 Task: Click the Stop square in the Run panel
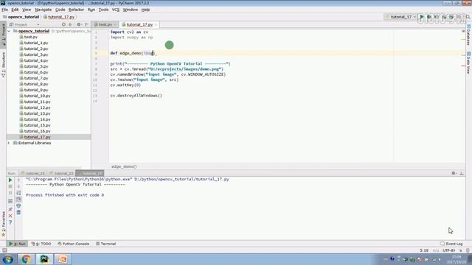10,186
